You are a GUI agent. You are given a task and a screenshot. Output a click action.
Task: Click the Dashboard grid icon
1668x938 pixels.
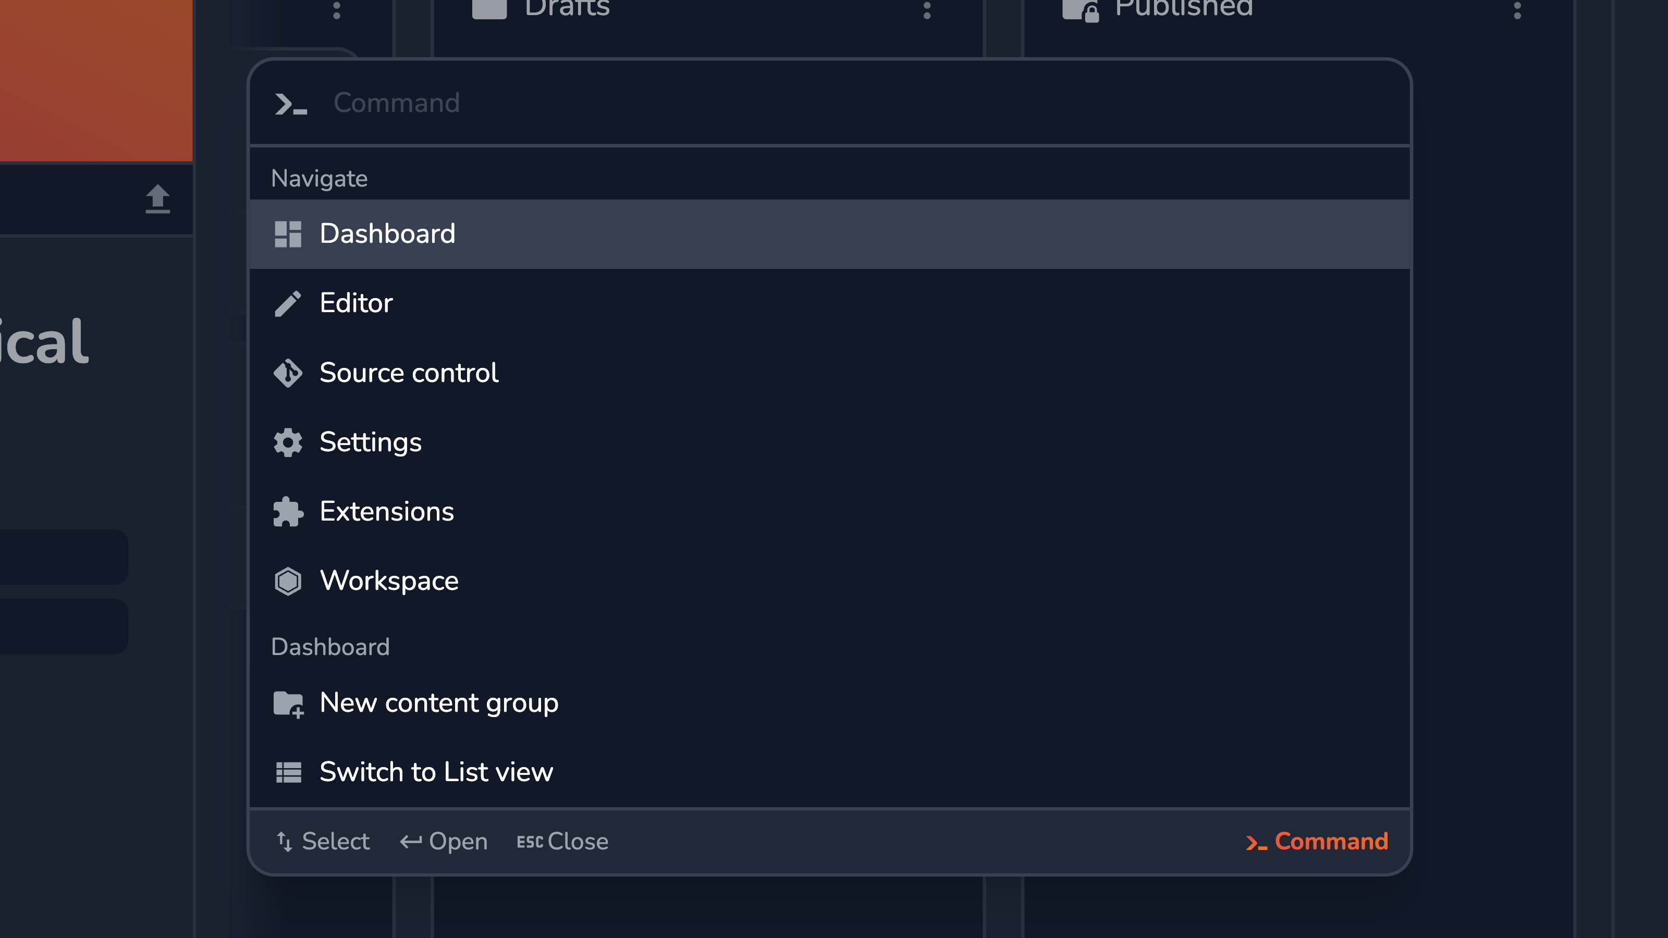288,233
